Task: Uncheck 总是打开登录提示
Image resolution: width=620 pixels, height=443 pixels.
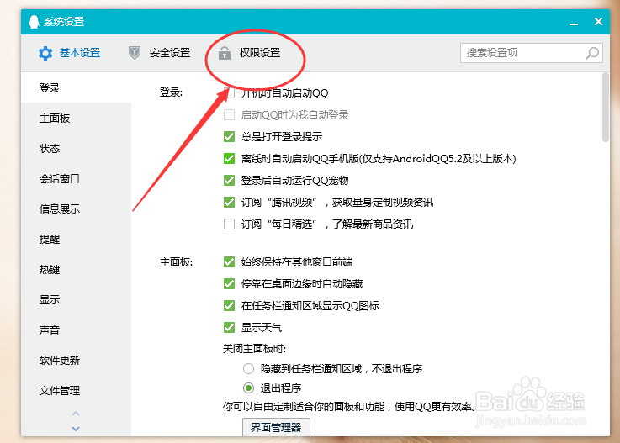Action: pyautogui.click(x=230, y=137)
